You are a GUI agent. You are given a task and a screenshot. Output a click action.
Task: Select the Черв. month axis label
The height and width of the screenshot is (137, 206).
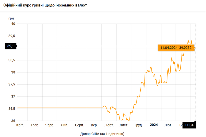tap(50, 125)
